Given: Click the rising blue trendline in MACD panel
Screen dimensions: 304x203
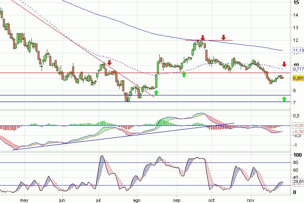Looking at the screenshot, I should (122, 136).
